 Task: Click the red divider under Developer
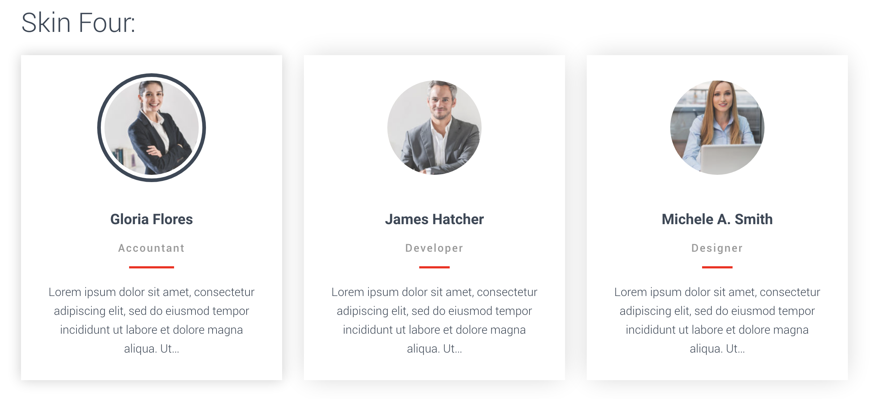click(434, 267)
